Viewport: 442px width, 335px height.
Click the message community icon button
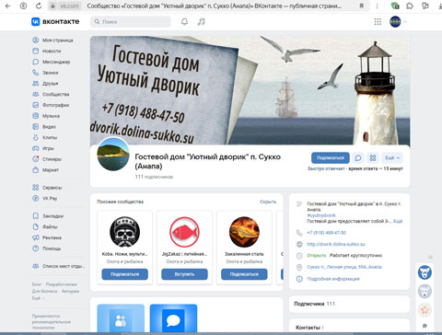coord(358,157)
